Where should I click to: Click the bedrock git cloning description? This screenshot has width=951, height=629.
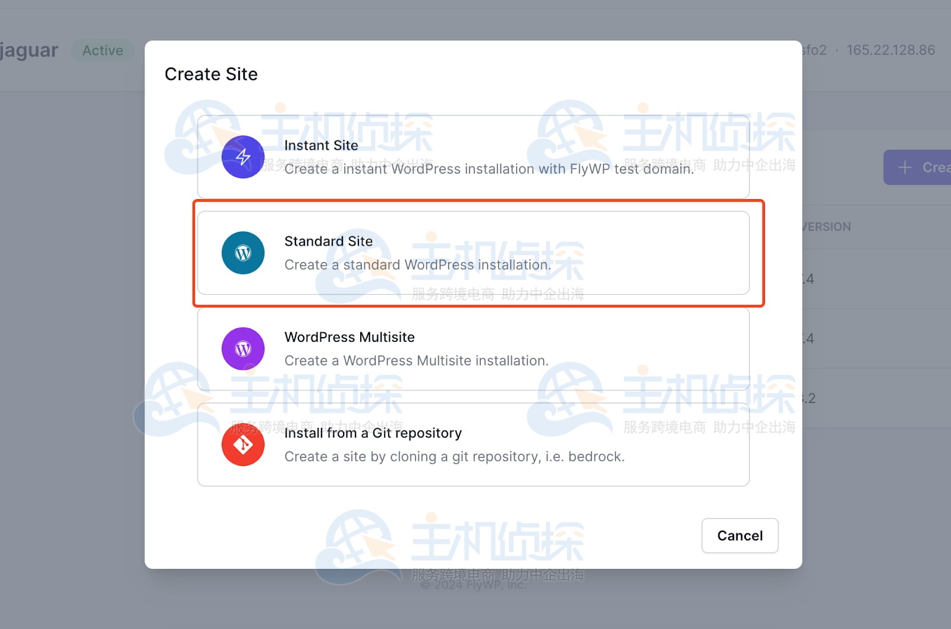454,457
